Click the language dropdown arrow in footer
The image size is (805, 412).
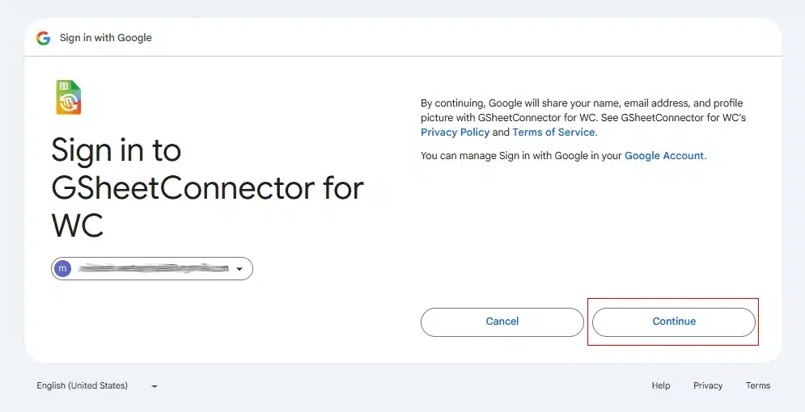coord(155,387)
